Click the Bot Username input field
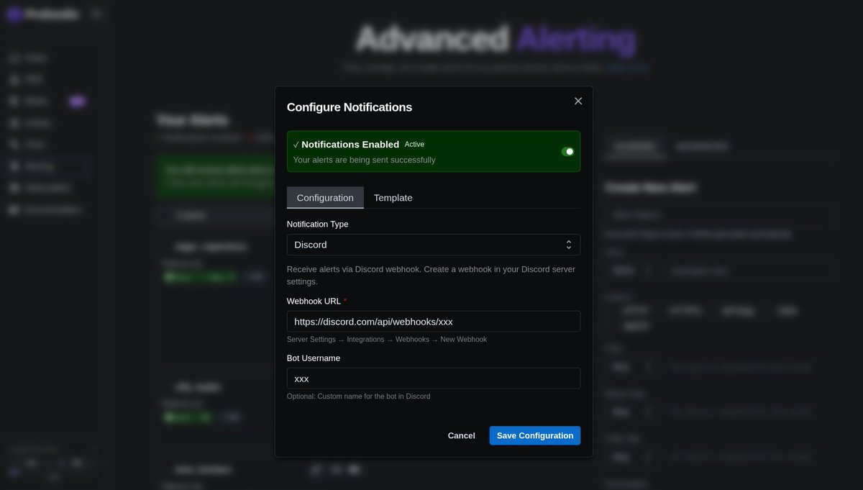Viewport: 863px width, 490px height. [x=434, y=378]
